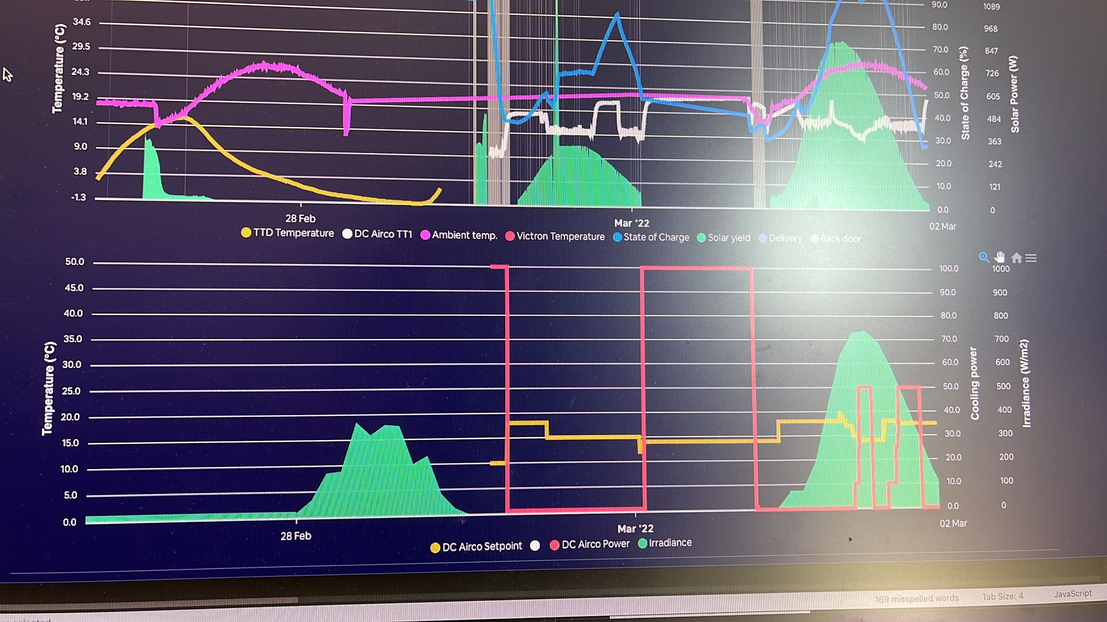1107x622 pixels.
Task: Click the Solar Power (W) axis title
Action: (1014, 94)
